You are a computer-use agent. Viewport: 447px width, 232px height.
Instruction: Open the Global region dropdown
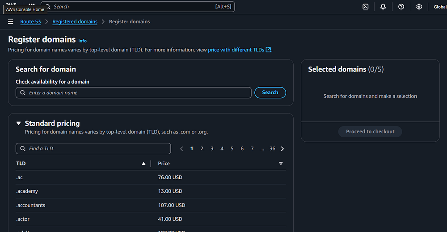point(440,7)
